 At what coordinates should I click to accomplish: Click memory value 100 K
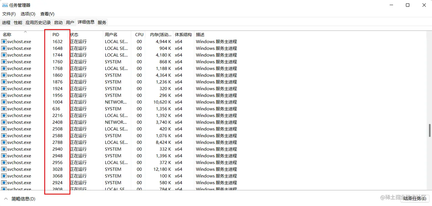coord(166,176)
